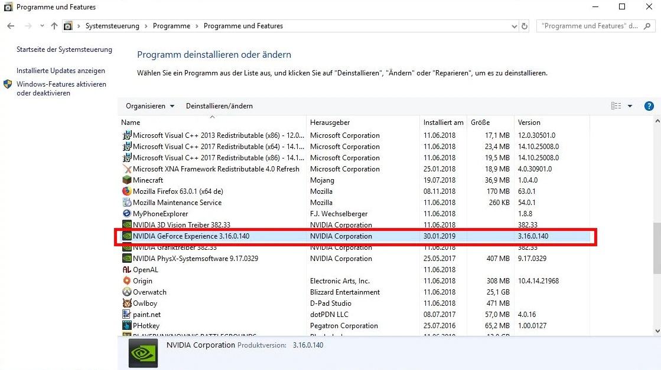This screenshot has height=370, width=661.
Task: Click large NVIDIA logo in details pane
Action: tap(144, 354)
